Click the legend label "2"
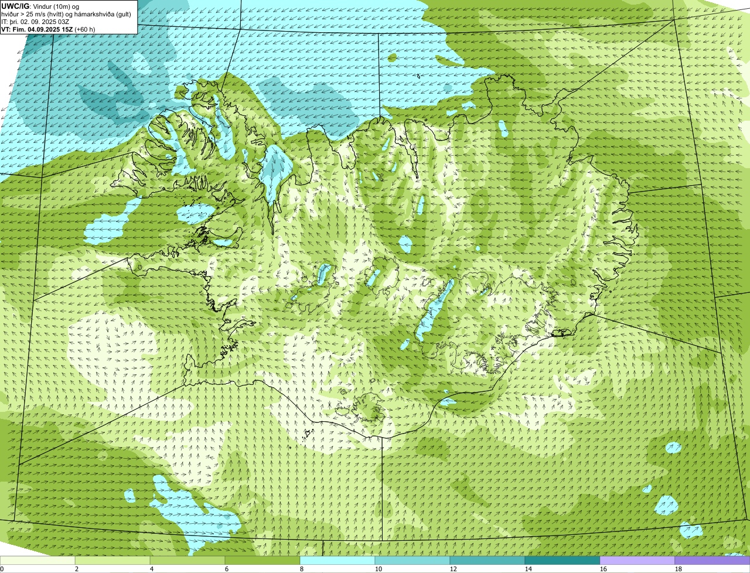The width and height of the screenshot is (750, 573). click(x=77, y=569)
